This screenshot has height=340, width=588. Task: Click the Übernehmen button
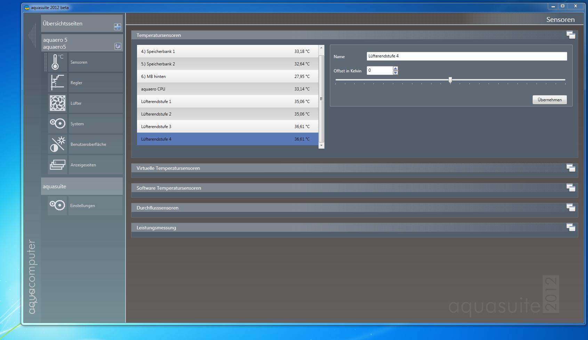tap(549, 100)
